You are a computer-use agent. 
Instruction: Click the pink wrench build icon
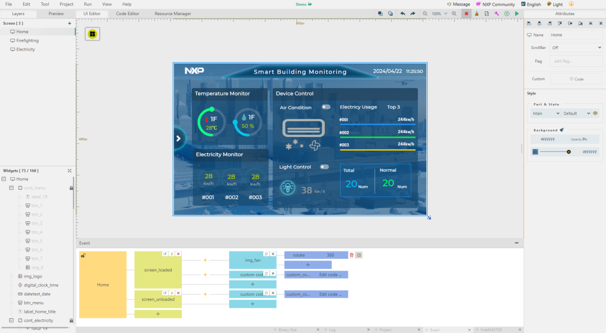(x=497, y=13)
